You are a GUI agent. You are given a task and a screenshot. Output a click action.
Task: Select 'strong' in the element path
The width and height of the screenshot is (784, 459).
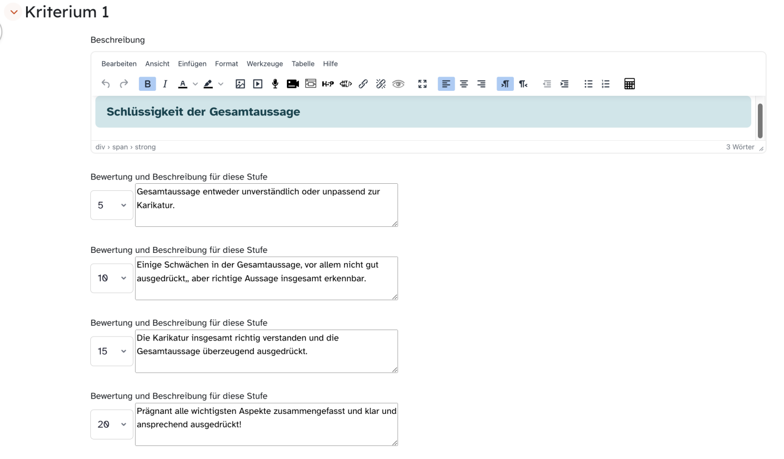point(145,147)
